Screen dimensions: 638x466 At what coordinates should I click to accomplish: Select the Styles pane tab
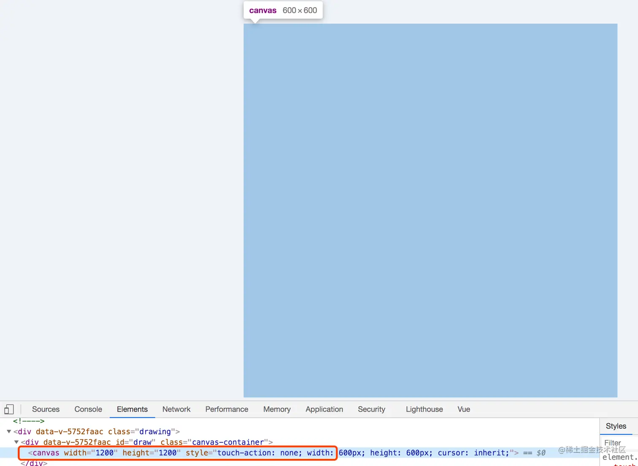(616, 426)
